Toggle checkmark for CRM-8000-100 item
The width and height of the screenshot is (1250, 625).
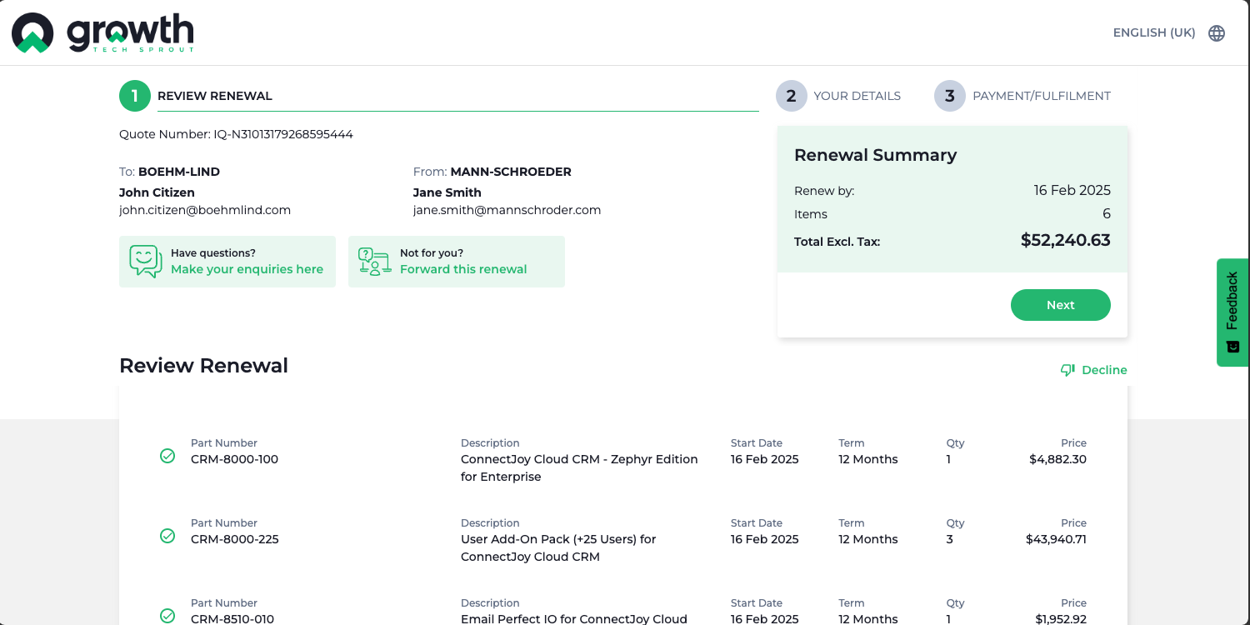pos(167,456)
